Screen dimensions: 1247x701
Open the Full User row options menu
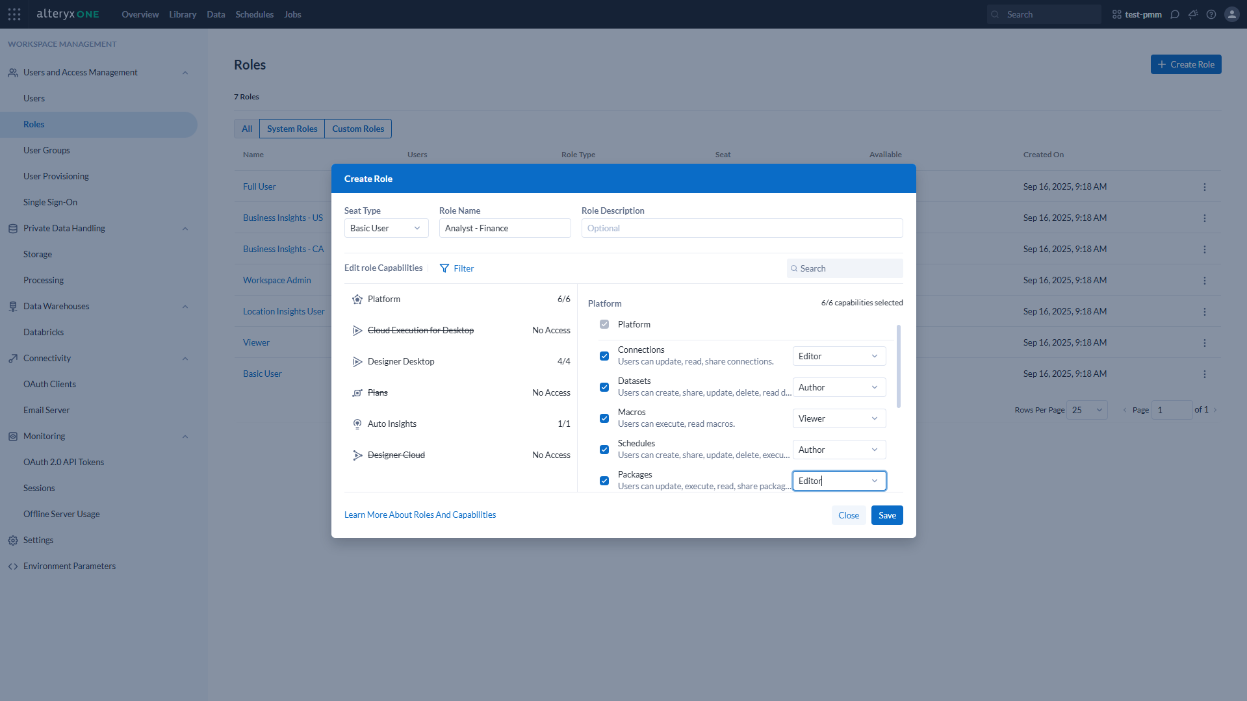1205,187
